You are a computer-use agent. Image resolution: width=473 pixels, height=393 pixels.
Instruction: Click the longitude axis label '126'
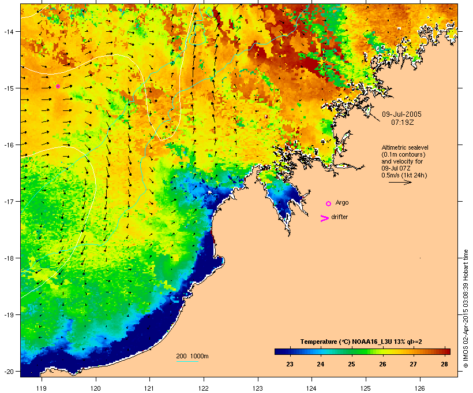[x=420, y=388]
